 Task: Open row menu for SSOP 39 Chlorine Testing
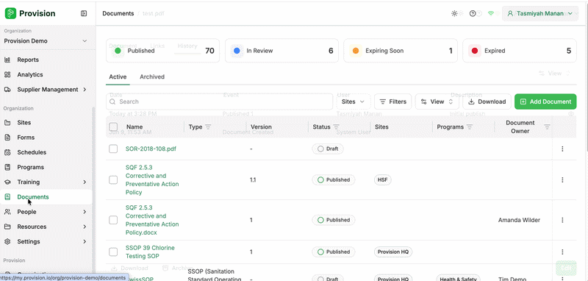(x=562, y=252)
